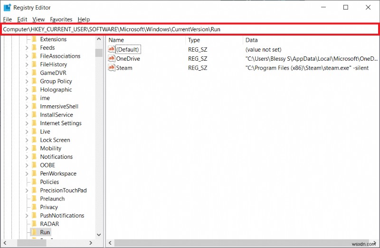The width and height of the screenshot is (380, 248).
Task: Click the Notifications folder icon
Action: 34,157
